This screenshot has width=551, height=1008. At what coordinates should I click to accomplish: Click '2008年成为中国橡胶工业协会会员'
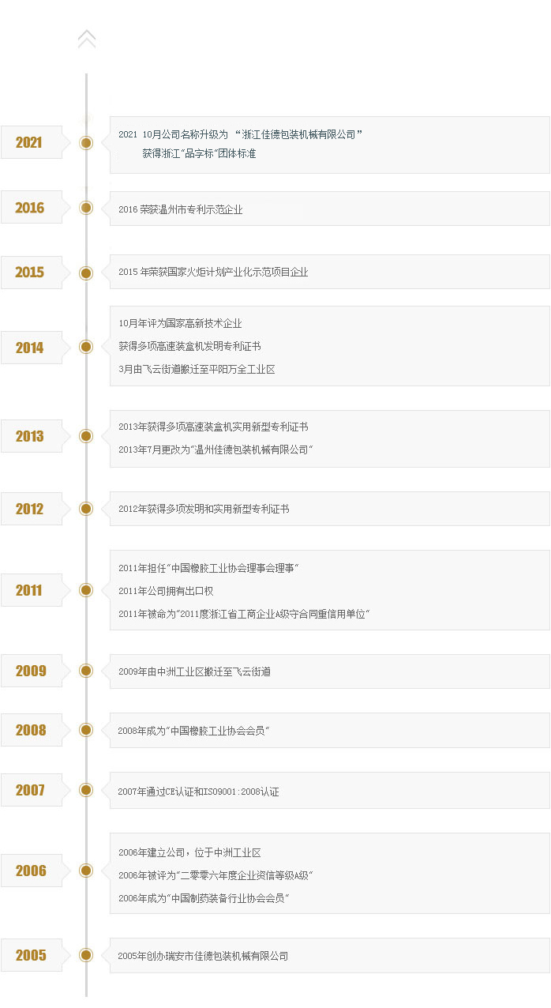pyautogui.click(x=194, y=731)
